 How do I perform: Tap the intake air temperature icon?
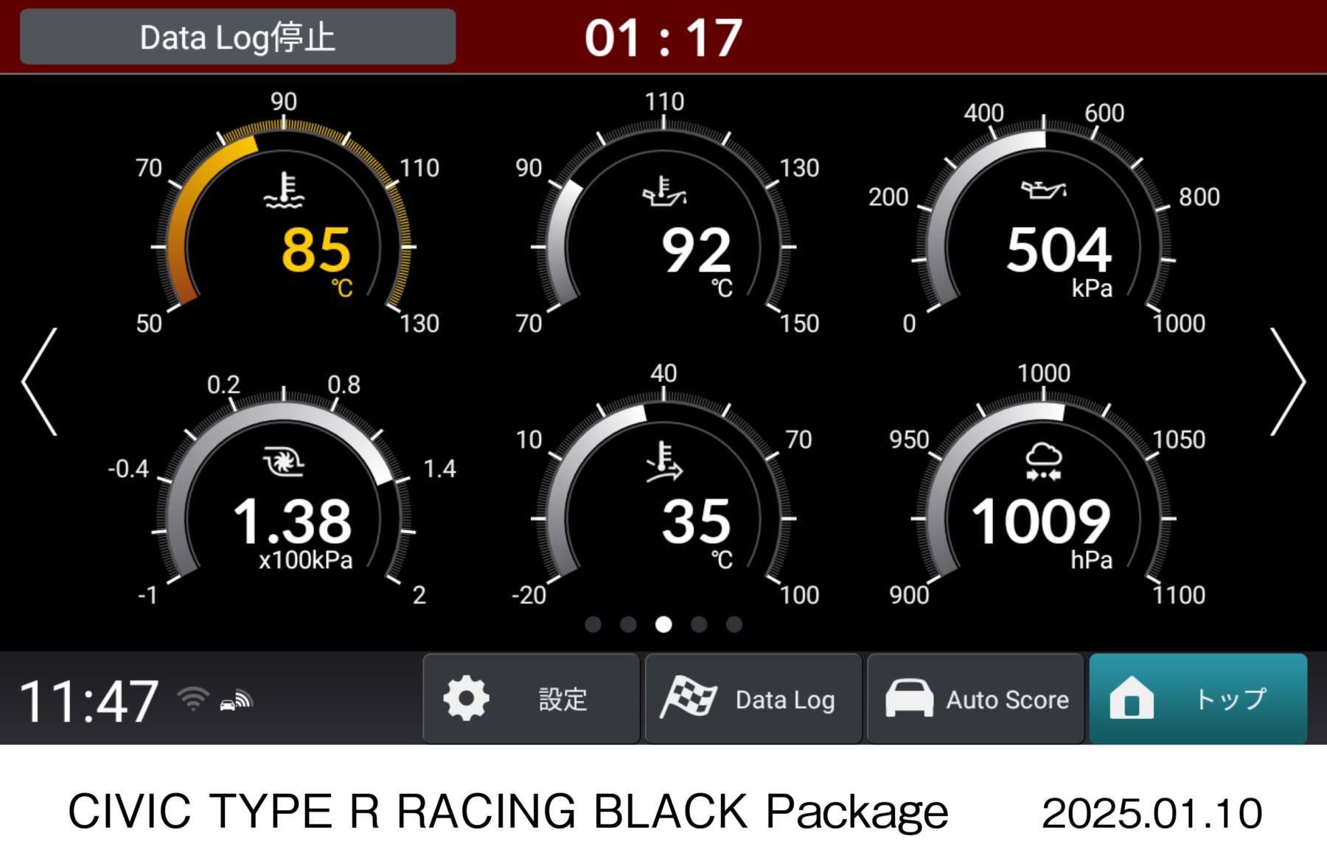coord(664,462)
